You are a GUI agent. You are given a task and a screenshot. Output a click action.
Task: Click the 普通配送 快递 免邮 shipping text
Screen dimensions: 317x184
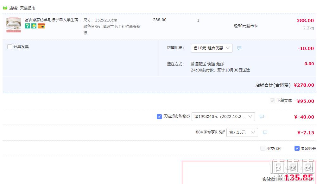pos(207,64)
